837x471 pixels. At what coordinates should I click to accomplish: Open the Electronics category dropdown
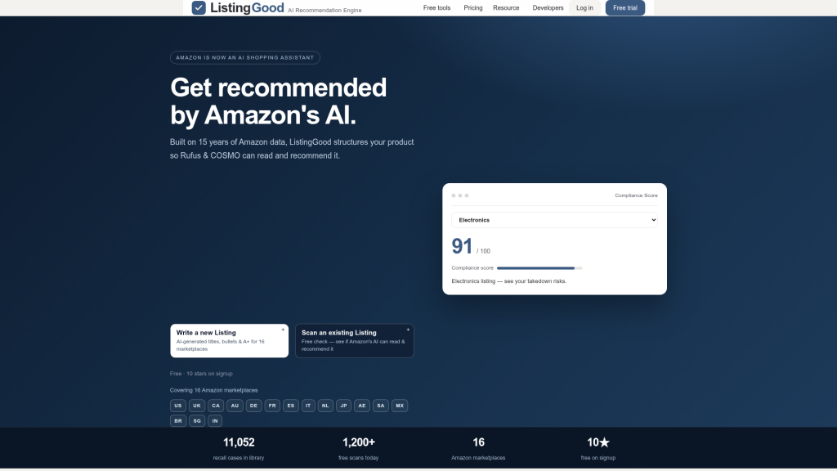(x=554, y=220)
